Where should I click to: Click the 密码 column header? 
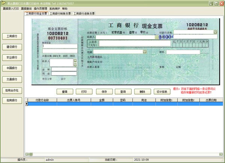click(x=123, y=100)
